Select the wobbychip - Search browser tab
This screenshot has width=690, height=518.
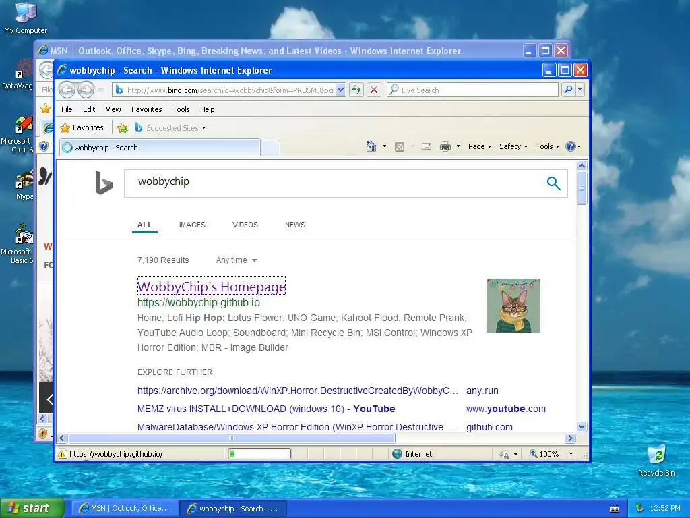159,148
